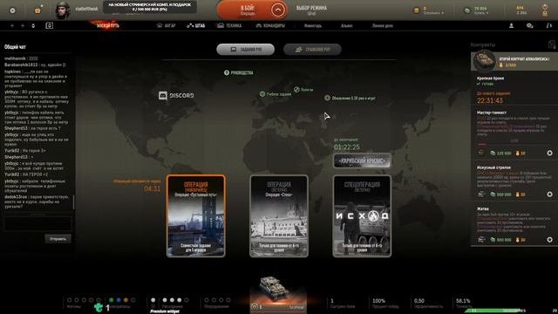Screen dimensions: 558x314
Task: Click the credits currency icon
Action: 467,10
